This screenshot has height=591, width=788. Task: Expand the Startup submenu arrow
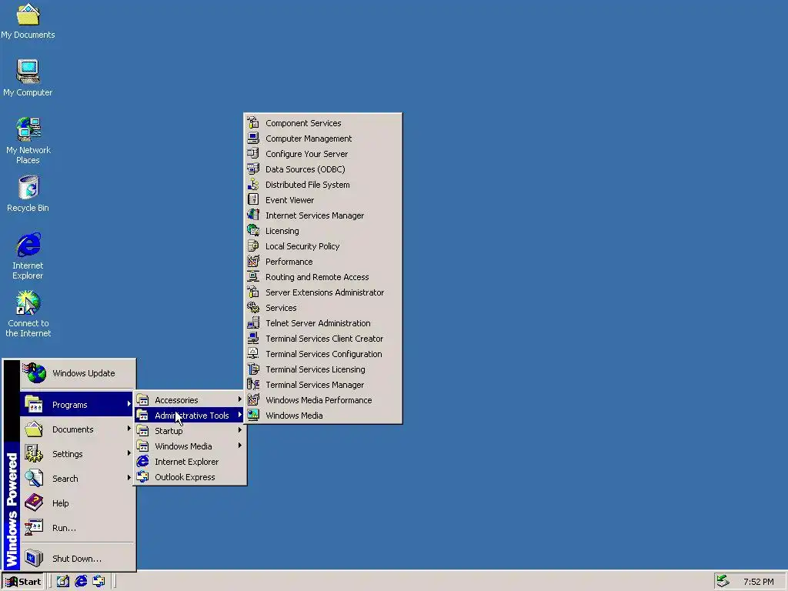(x=240, y=431)
